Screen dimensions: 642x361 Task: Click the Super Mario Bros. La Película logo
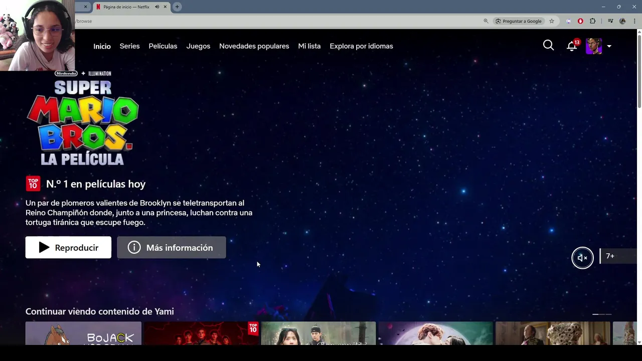83,119
